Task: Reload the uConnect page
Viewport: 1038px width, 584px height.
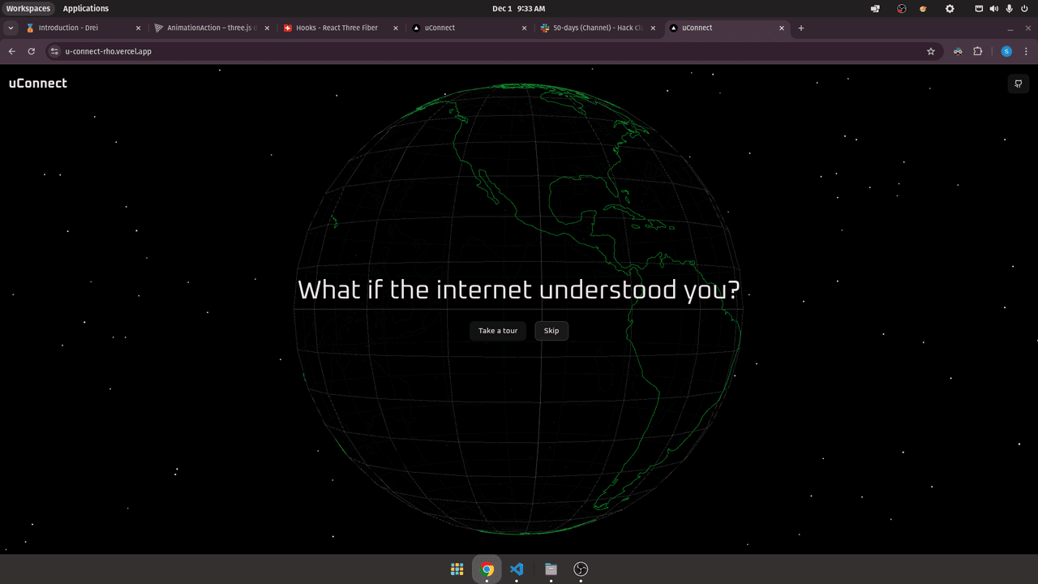Action: click(32, 51)
